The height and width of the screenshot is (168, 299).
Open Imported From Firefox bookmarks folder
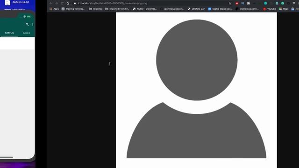(x=117, y=9)
